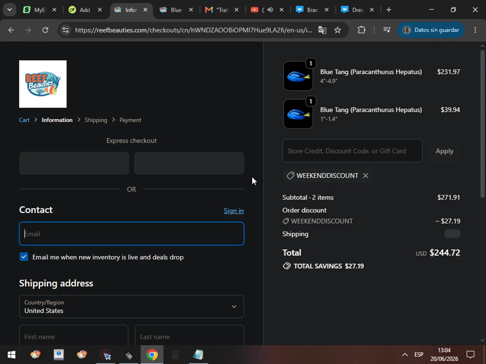Click the First name field
486x364 pixels.
(74, 335)
